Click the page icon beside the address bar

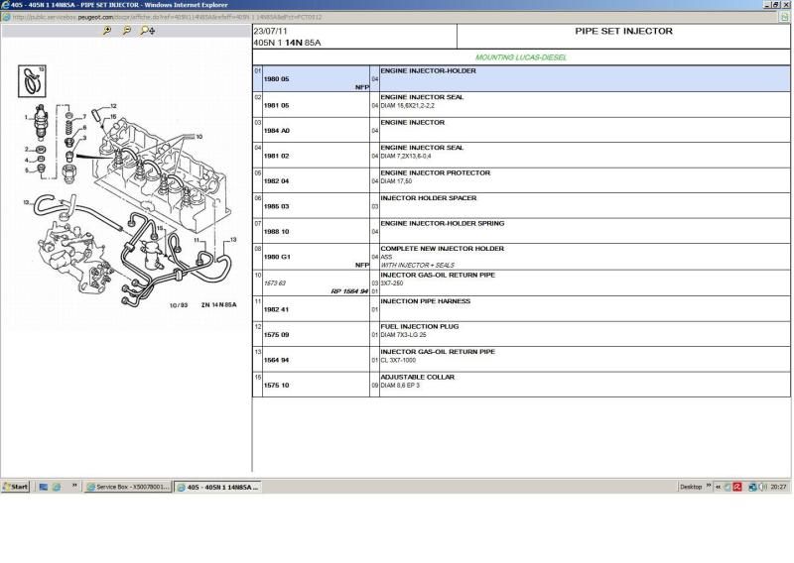pos(784,17)
